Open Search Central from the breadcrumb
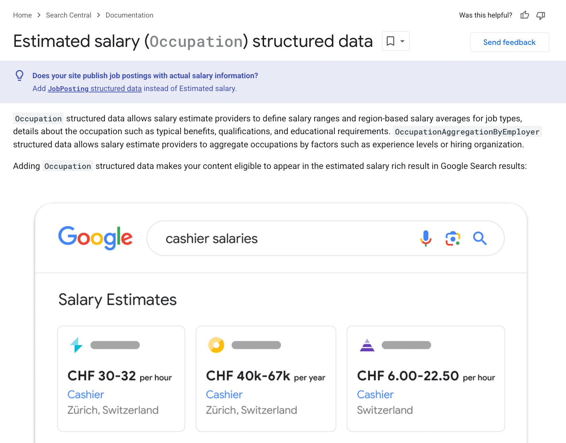The image size is (566, 443). (x=68, y=15)
